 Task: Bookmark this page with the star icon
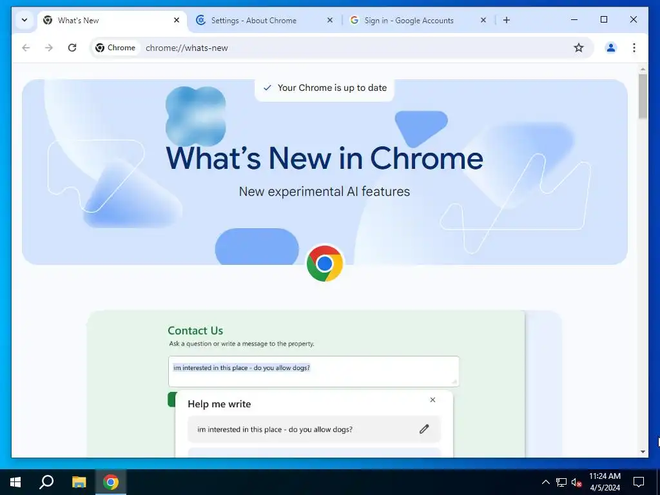(x=579, y=48)
